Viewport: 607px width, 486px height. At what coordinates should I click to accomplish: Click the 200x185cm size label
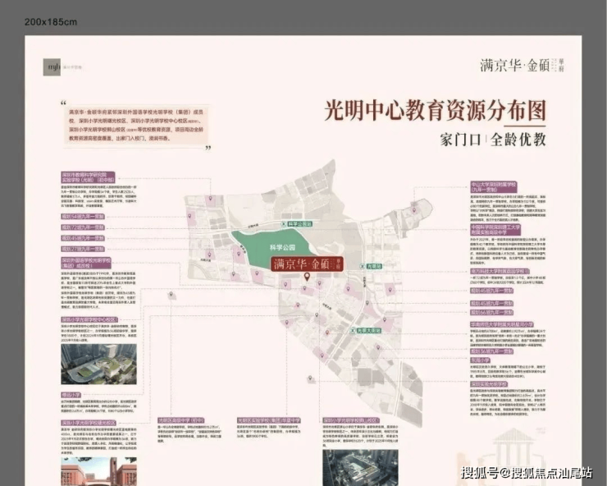51,22
